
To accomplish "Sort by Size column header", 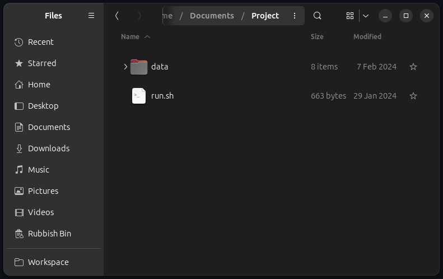I will click(317, 36).
